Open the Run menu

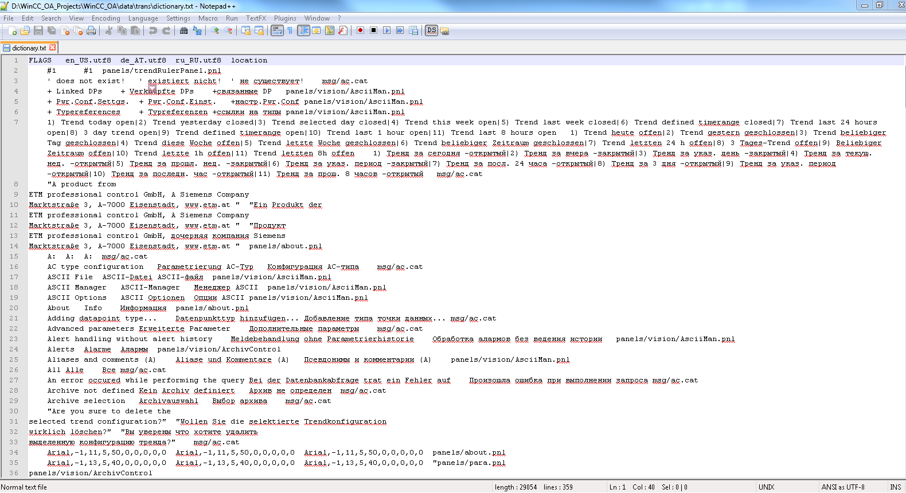pyautogui.click(x=232, y=18)
